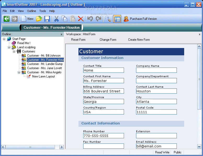Image resolution: width=203 pixels, height=156 pixels.
Task: Click the Email Address field
Action: click(156, 146)
